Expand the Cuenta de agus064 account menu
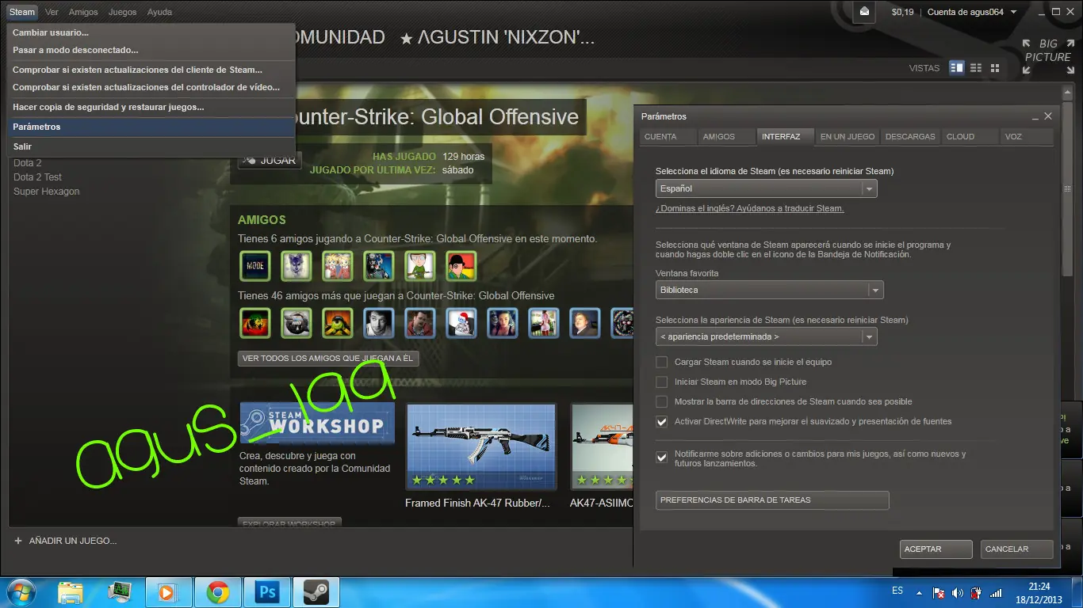Viewport: 1083px width, 608px height. coord(971,12)
